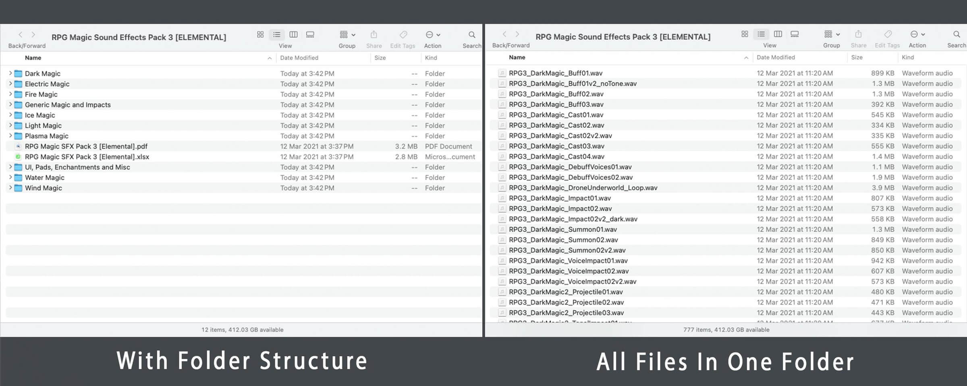Expand the Dark Magic folder
967x386 pixels.
pyautogui.click(x=10, y=73)
